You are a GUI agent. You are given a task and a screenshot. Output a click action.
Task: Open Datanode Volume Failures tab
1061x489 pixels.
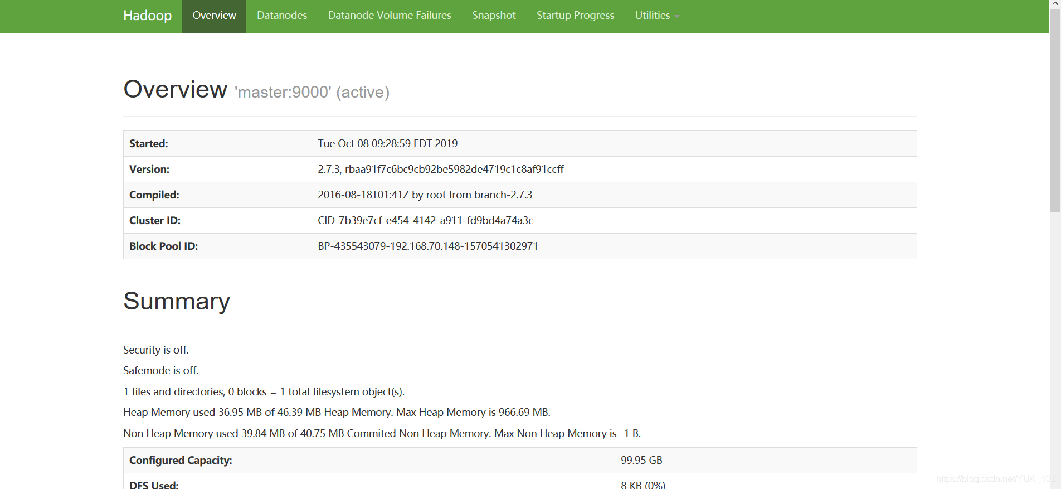(x=390, y=16)
